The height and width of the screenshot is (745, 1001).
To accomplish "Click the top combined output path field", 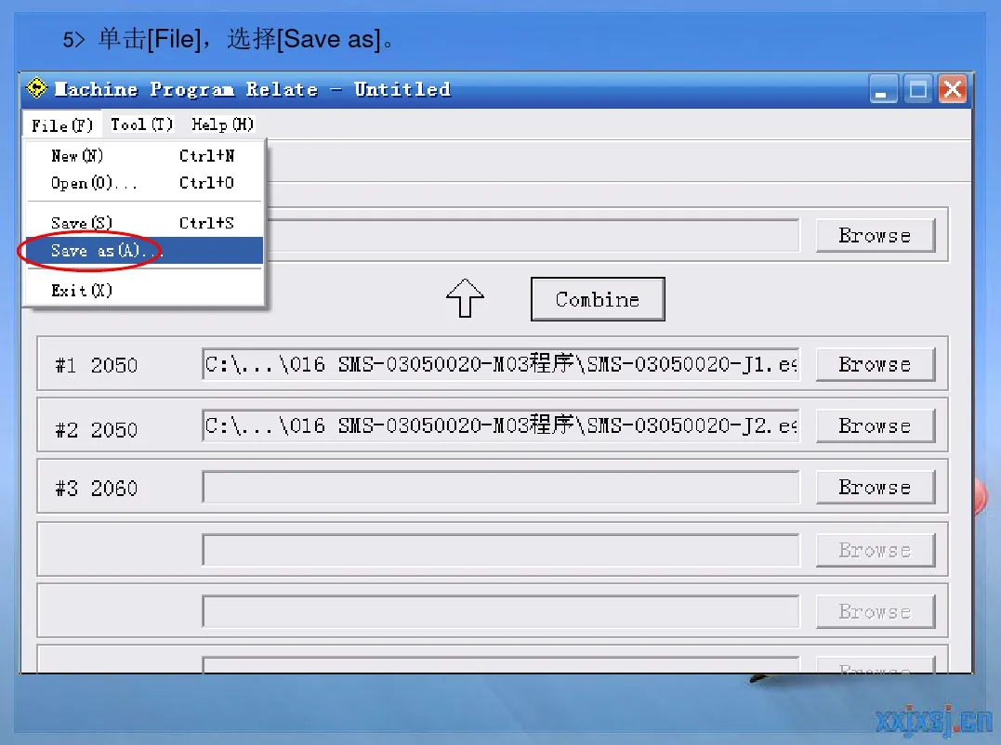I will click(533, 235).
